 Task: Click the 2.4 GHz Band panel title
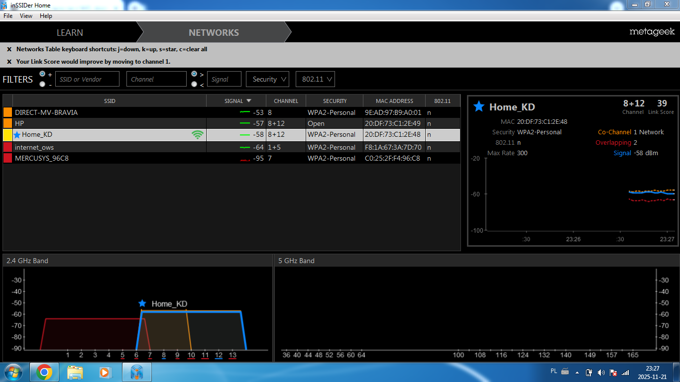27,261
